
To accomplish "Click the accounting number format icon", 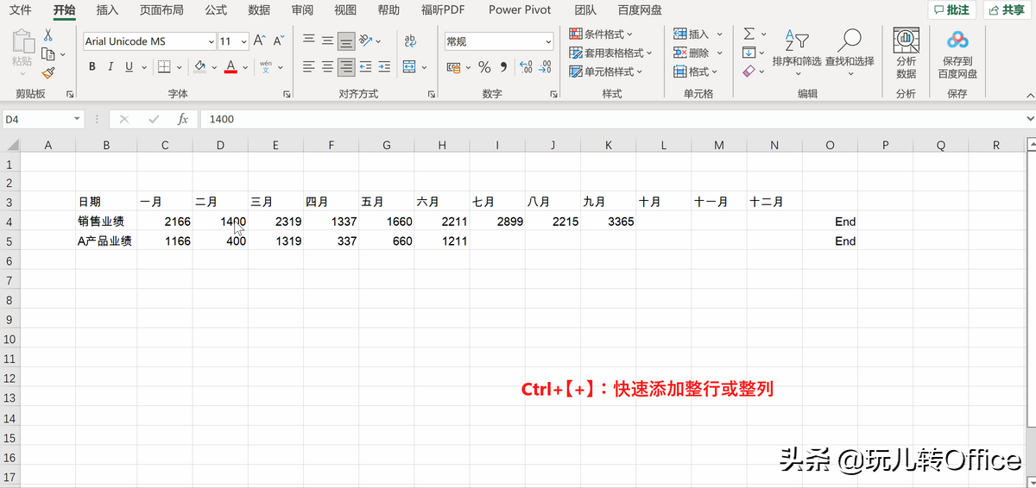I will 454,67.
